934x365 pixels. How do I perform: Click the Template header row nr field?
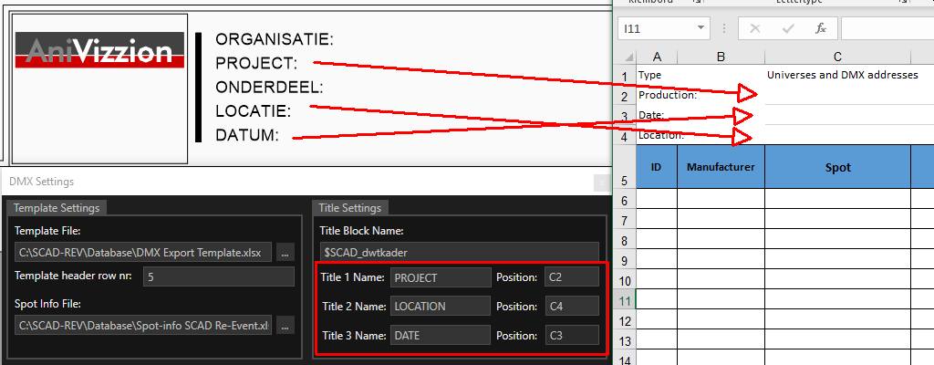pyautogui.click(x=218, y=276)
